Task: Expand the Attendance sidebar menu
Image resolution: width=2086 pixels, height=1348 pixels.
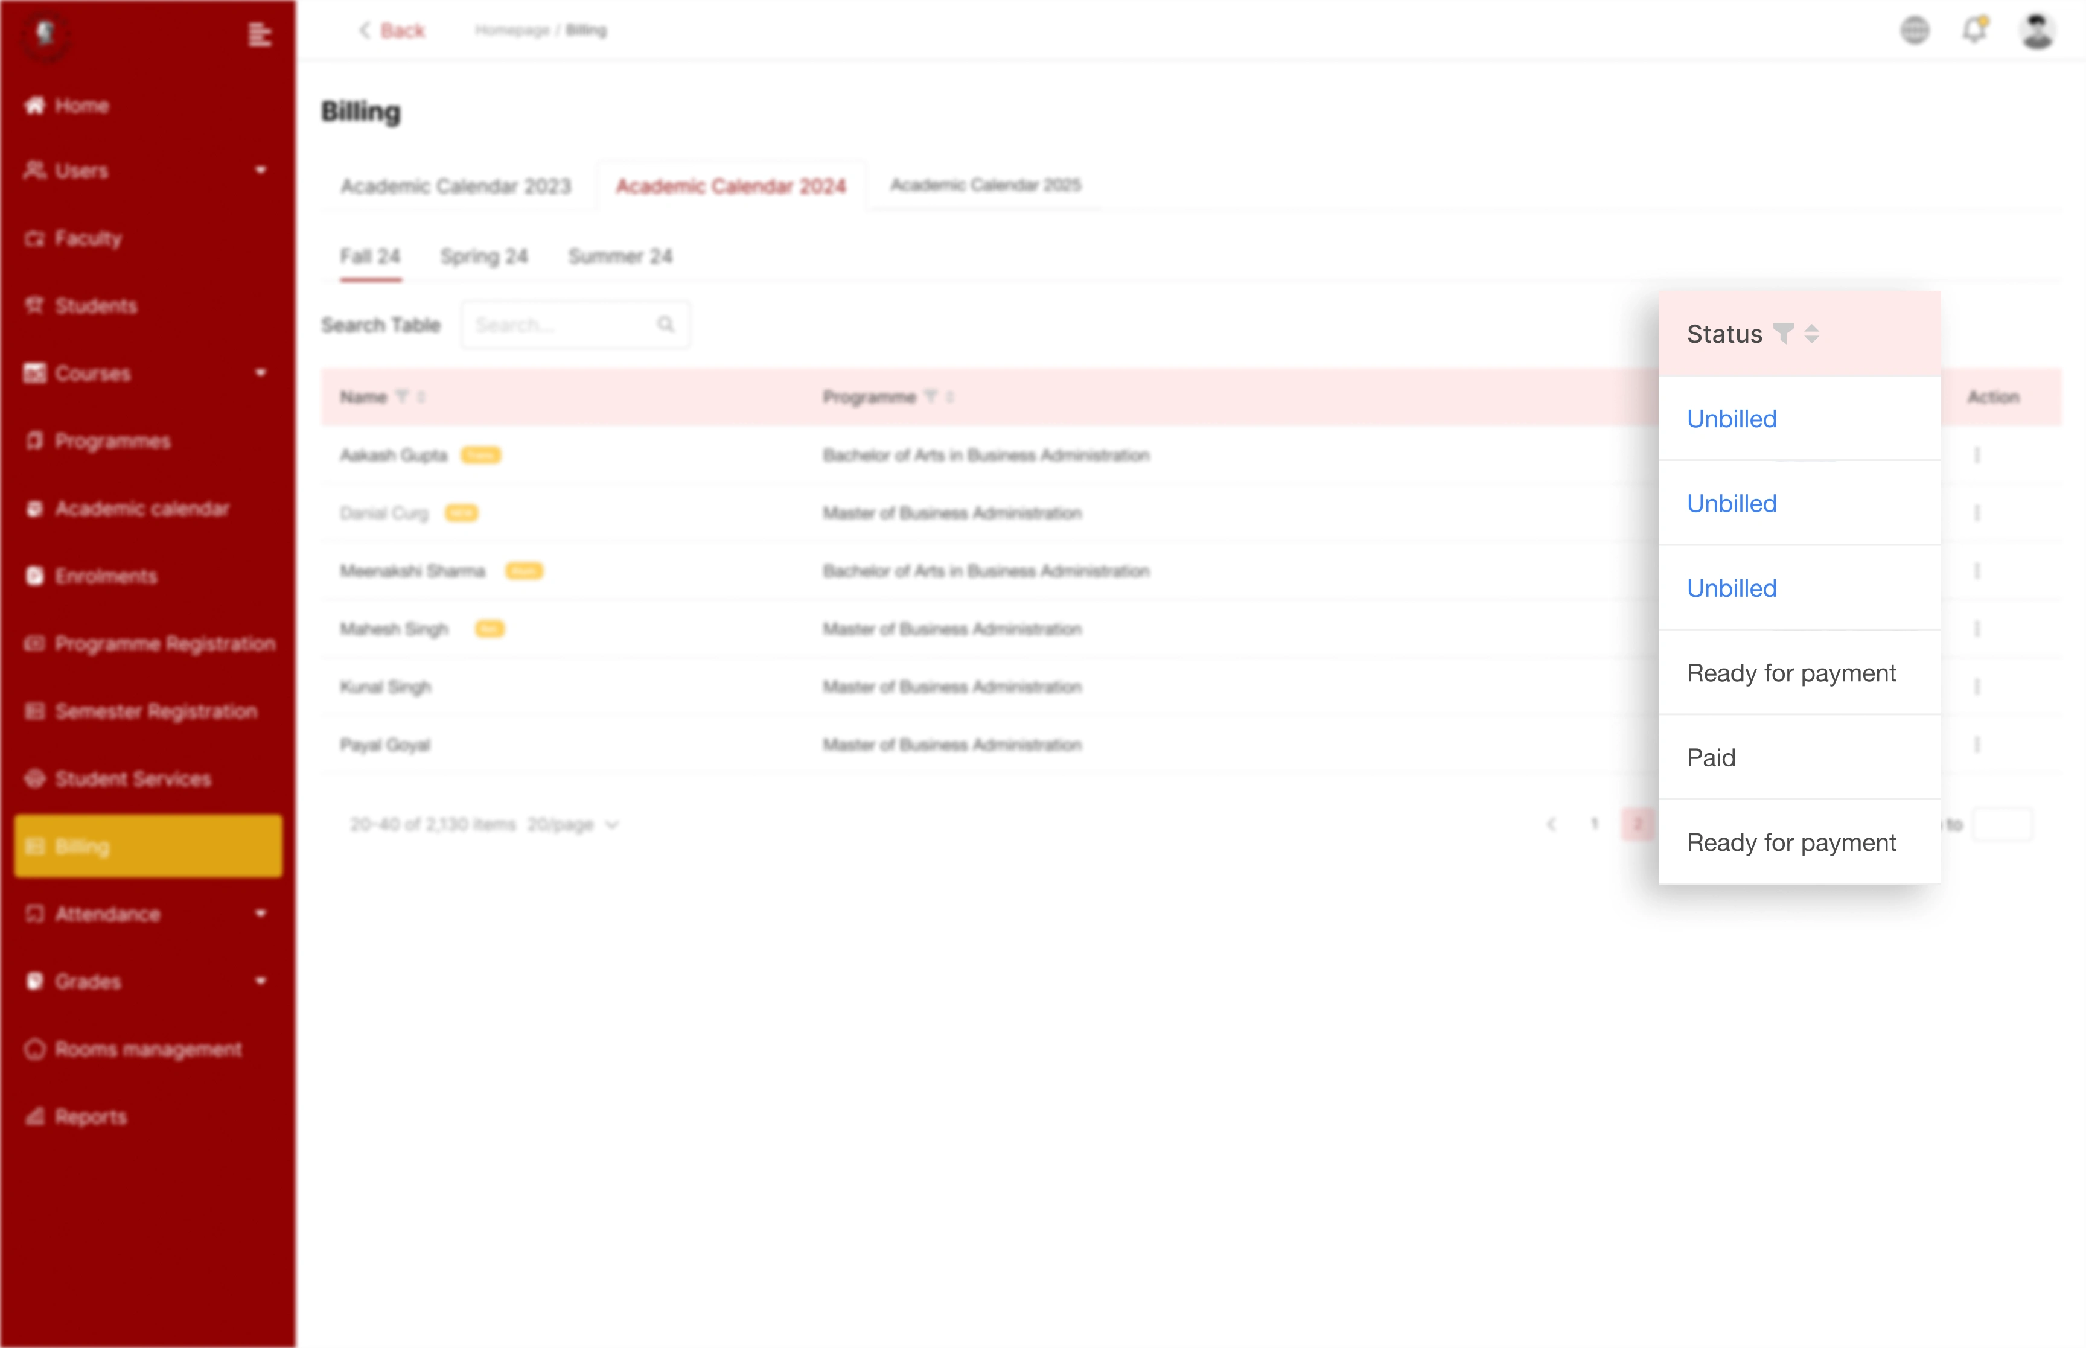Action: coord(260,914)
